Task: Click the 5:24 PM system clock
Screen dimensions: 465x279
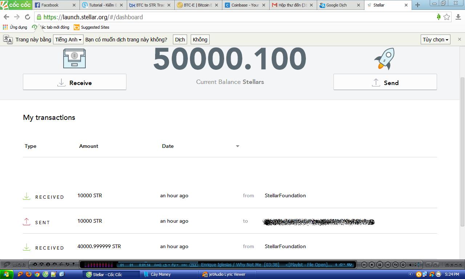Action: tap(452, 274)
